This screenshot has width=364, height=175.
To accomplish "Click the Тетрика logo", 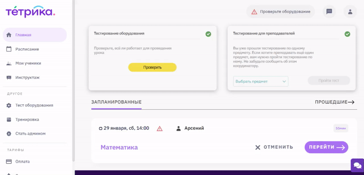I will pyautogui.click(x=30, y=12).
